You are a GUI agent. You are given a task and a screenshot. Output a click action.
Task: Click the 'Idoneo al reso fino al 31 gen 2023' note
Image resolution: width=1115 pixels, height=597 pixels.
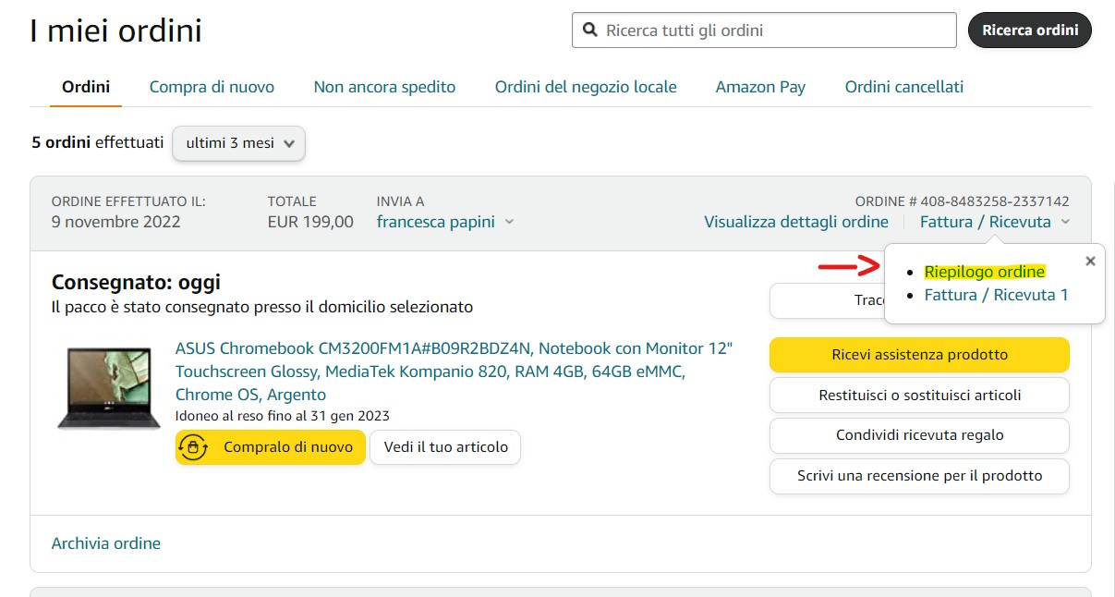click(x=283, y=416)
